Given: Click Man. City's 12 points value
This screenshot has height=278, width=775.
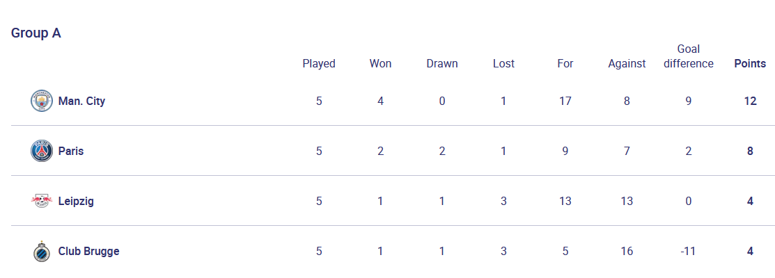Looking at the screenshot, I should (750, 101).
